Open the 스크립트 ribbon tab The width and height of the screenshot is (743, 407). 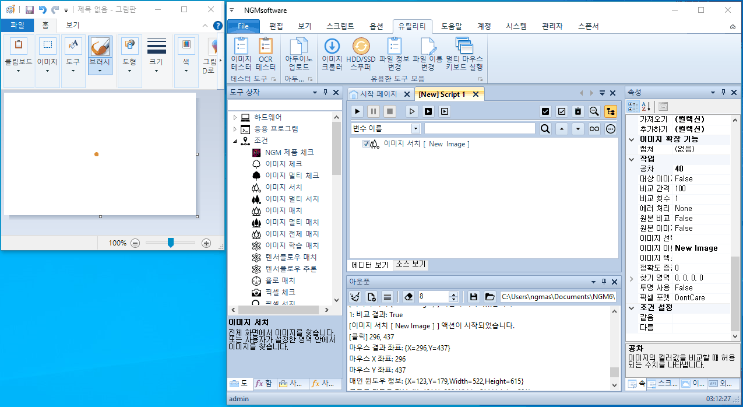[x=340, y=26]
